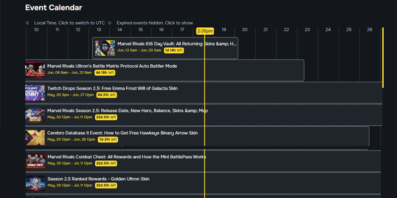Click the 'May, 30 3pm - Jun, 27 12pm' date range
397x198 pixels.
[x=70, y=95]
